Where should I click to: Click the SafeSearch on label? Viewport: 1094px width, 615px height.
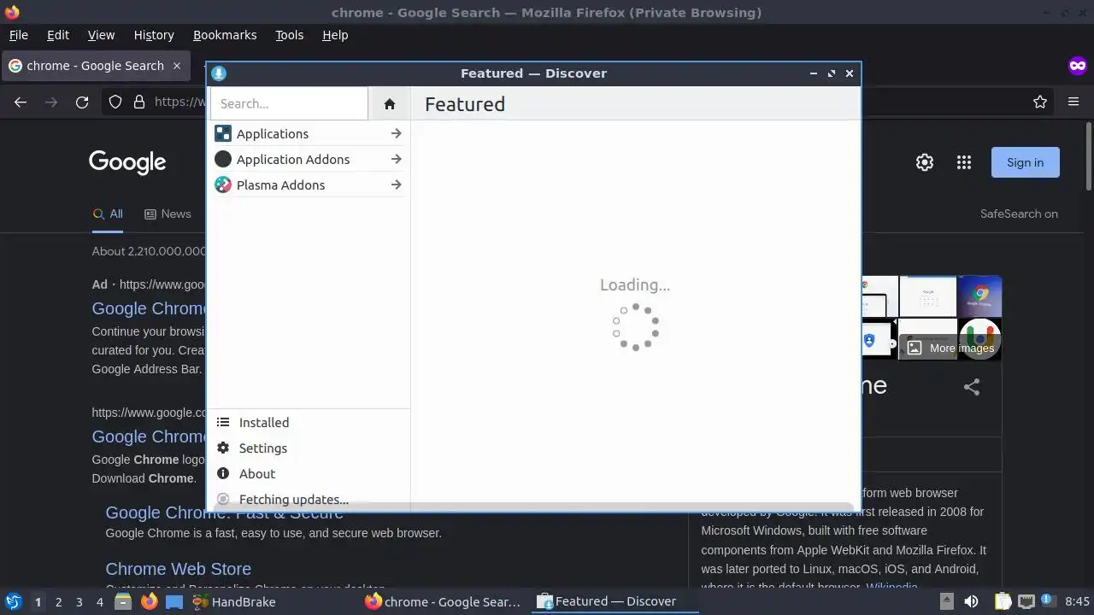1019,214
